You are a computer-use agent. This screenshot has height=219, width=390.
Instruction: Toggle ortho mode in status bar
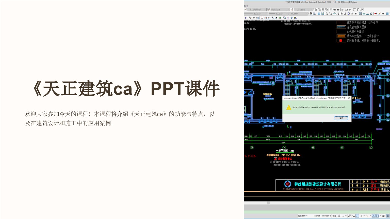(357, 216)
